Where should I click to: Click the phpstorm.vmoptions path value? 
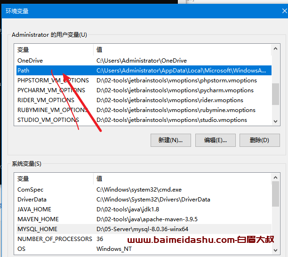(176, 80)
